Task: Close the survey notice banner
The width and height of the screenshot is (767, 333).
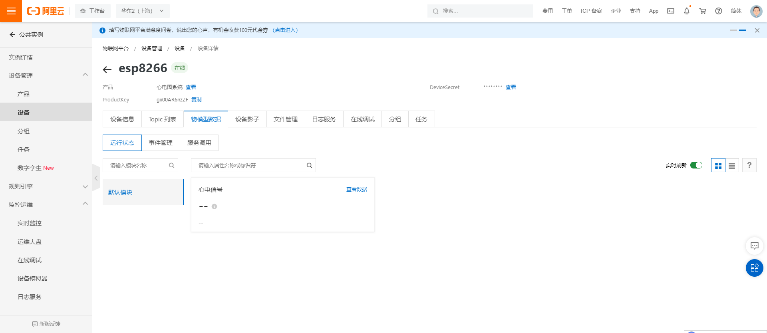Action: (757, 30)
